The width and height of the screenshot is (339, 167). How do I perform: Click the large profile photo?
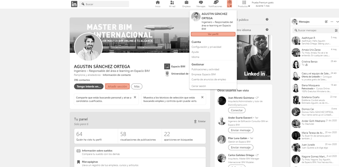point(88,47)
